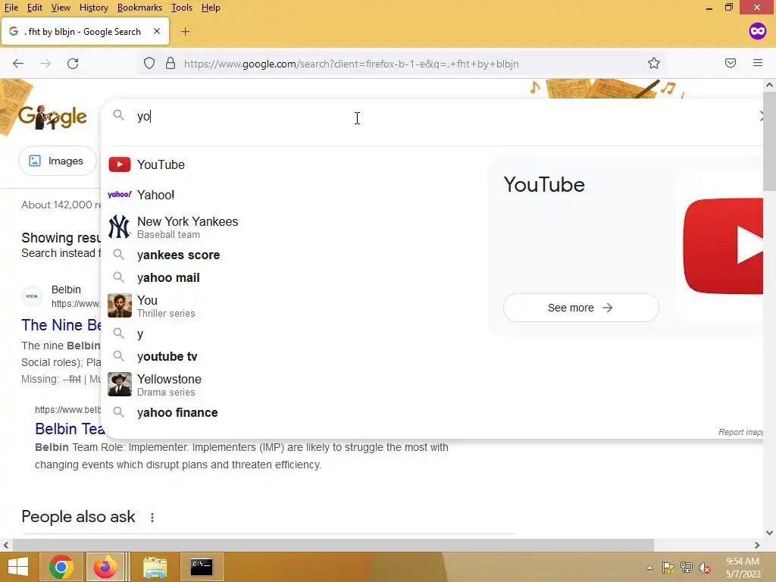
Task: Open a new tab with plus button
Action: [185, 32]
